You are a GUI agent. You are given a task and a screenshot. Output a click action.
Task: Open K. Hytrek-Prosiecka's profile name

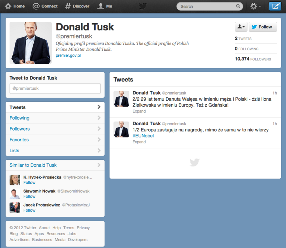pos(42,177)
